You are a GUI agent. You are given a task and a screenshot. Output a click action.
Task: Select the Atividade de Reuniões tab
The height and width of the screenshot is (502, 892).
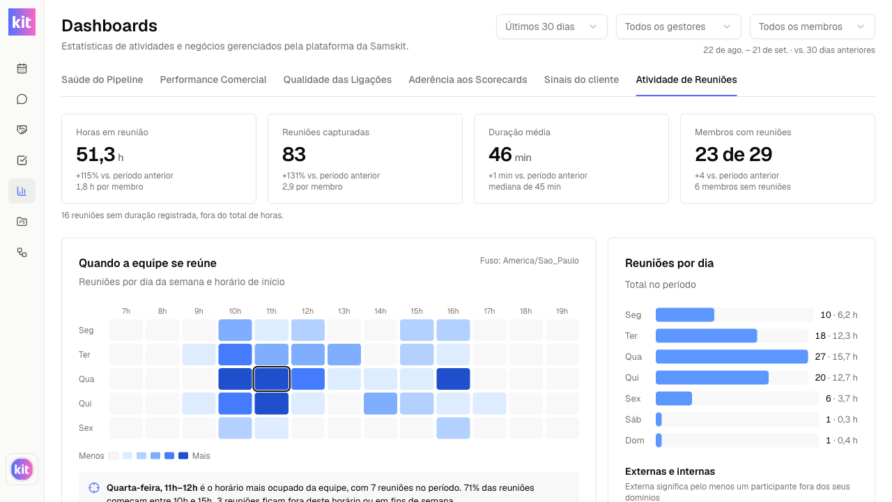(686, 79)
